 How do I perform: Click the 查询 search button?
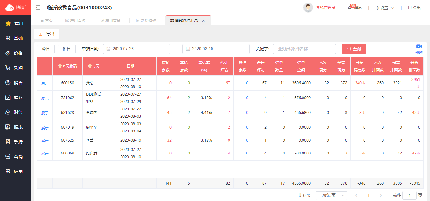coord(354,49)
